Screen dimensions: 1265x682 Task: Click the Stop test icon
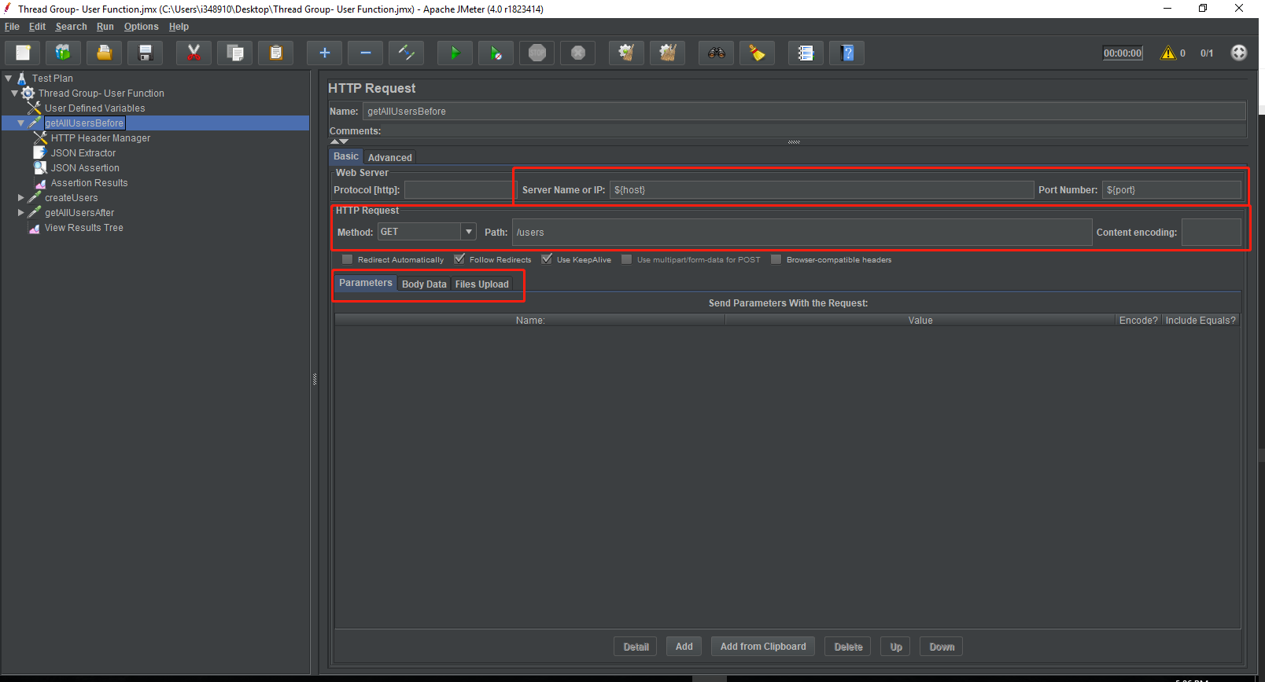coord(537,53)
